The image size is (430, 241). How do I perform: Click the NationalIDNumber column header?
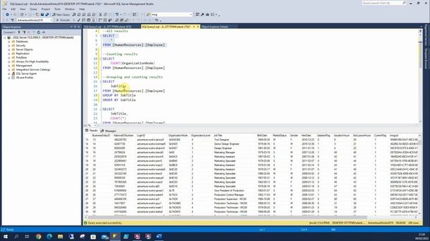pyautogui.click(x=124, y=135)
